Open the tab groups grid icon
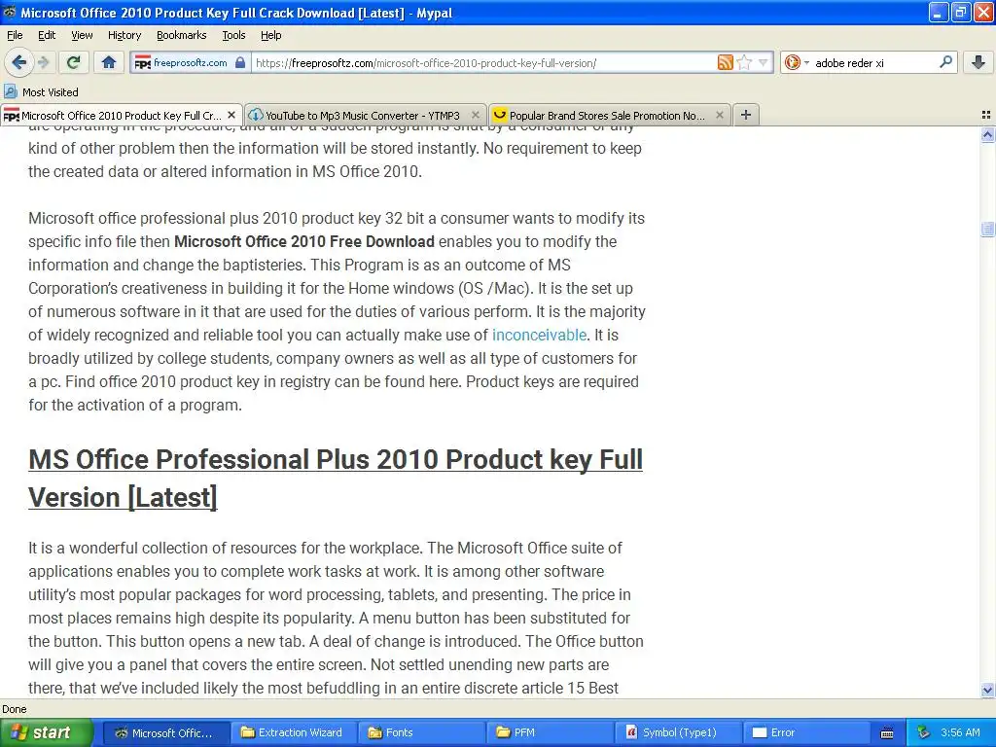Image resolution: width=996 pixels, height=747 pixels. pos(986,115)
